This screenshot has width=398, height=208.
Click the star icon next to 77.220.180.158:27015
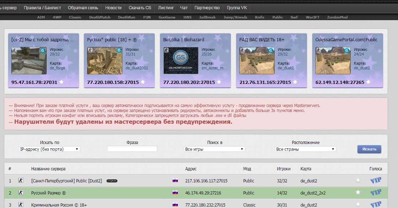click(143, 82)
